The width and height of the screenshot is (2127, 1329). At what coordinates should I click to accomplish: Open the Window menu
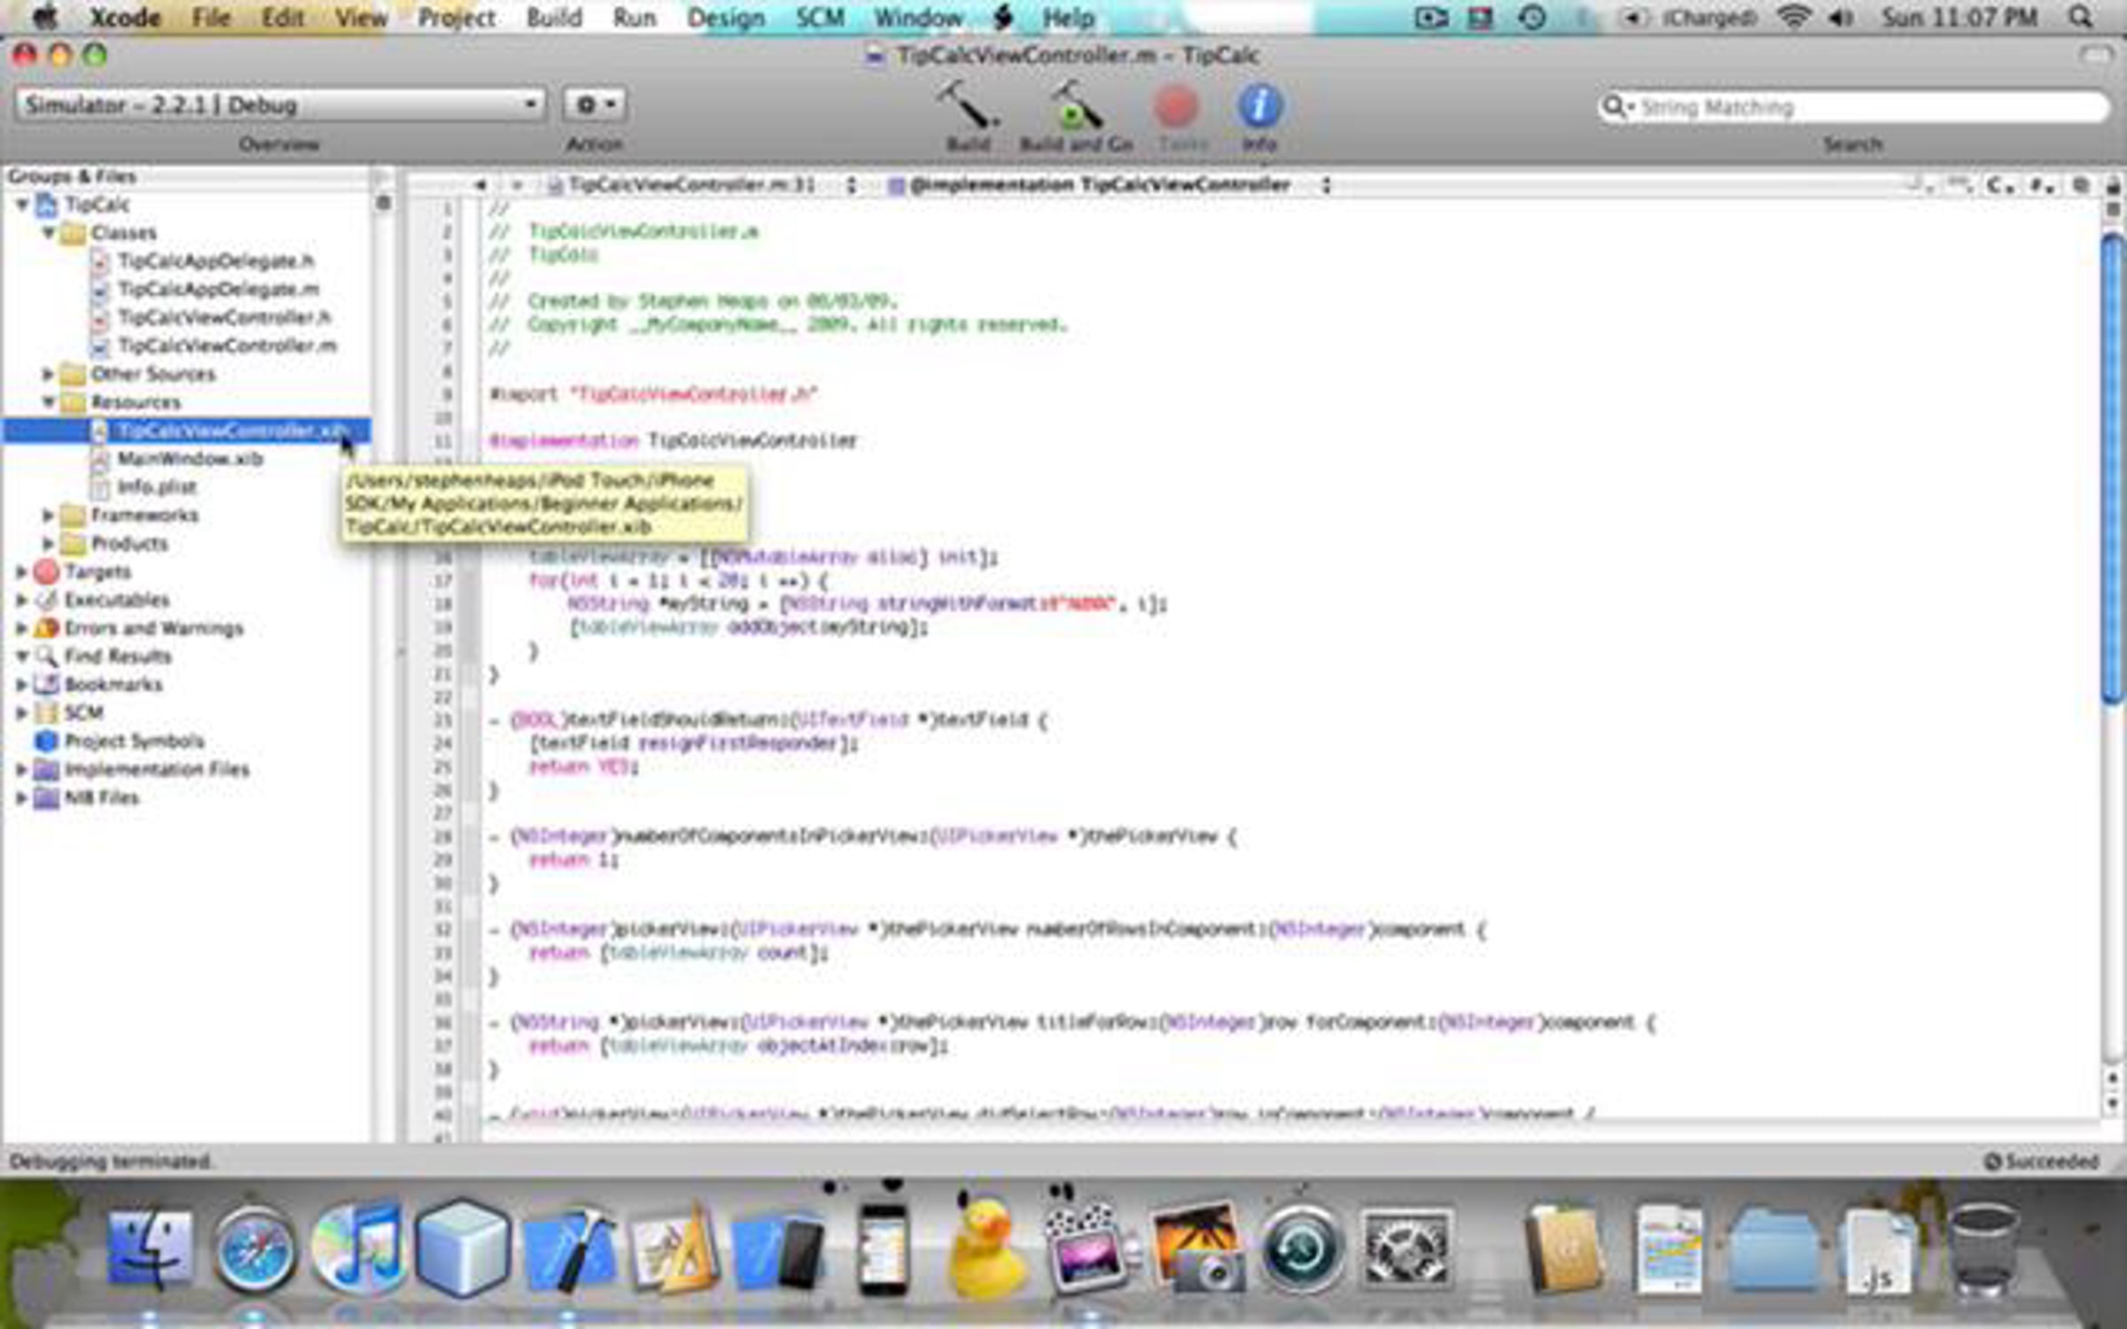[x=918, y=17]
